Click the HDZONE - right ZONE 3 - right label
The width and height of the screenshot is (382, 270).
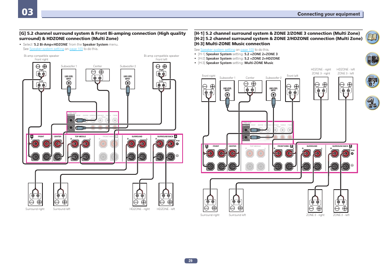pos(321,71)
